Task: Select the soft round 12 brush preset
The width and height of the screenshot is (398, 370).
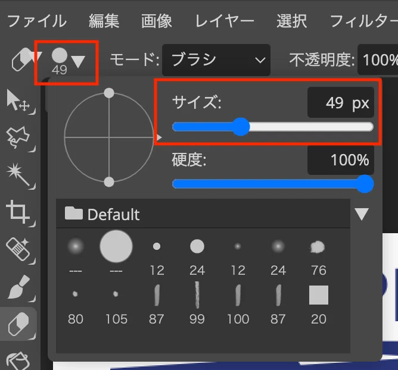Action: click(x=238, y=259)
